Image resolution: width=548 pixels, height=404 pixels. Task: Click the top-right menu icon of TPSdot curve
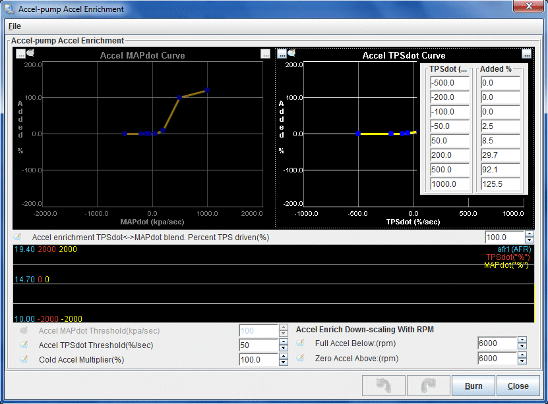(x=526, y=55)
